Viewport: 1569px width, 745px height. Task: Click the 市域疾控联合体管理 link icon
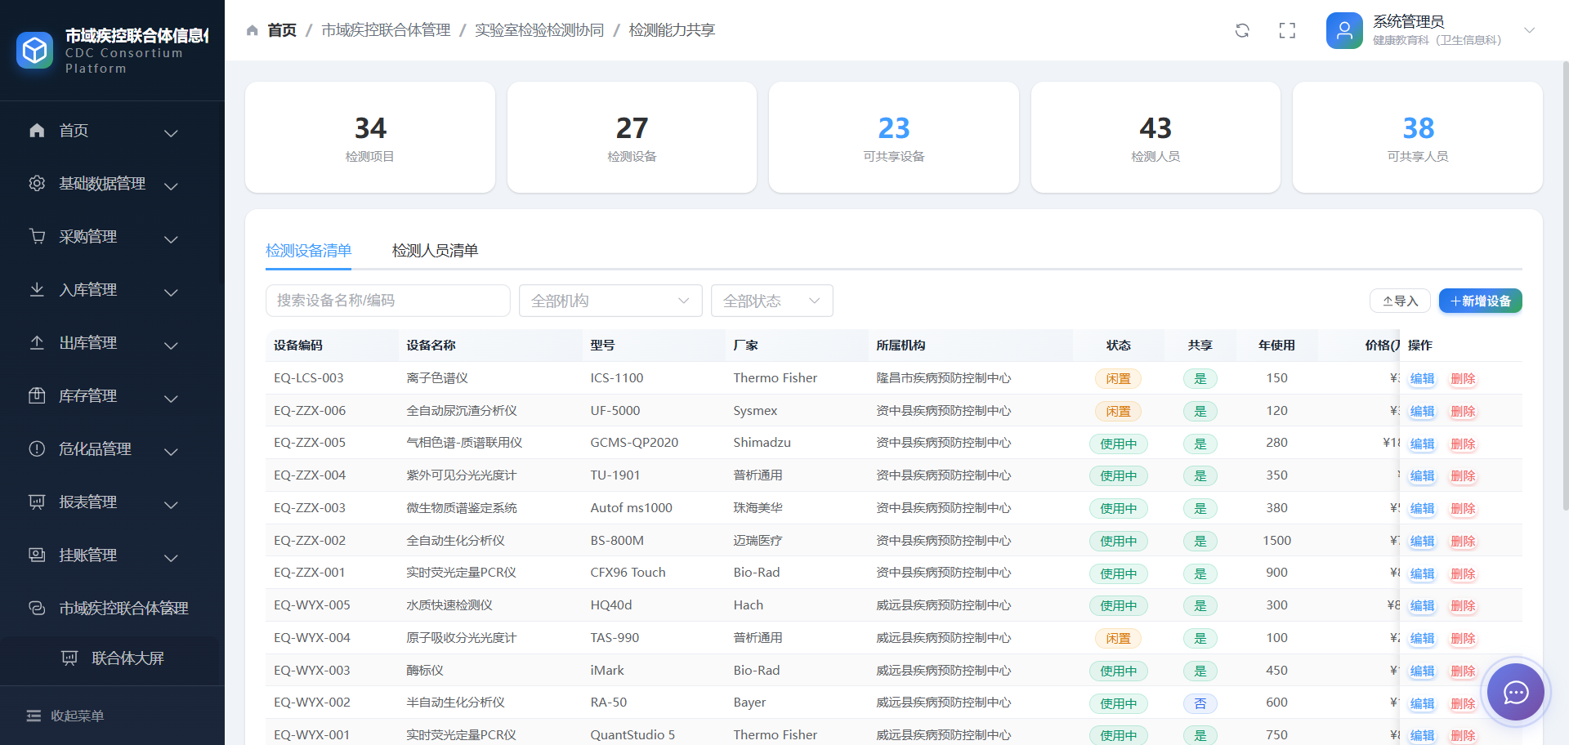tap(37, 608)
